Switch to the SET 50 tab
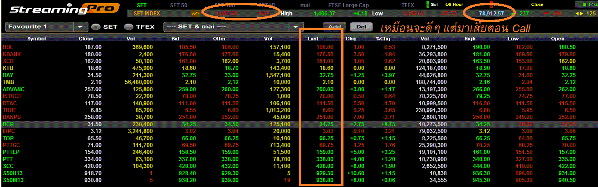 (179, 5)
